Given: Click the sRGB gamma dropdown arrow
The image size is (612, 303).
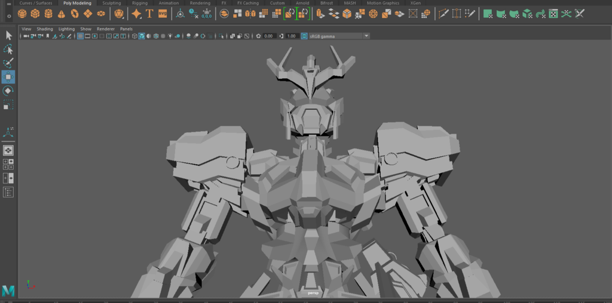Looking at the screenshot, I should point(366,36).
